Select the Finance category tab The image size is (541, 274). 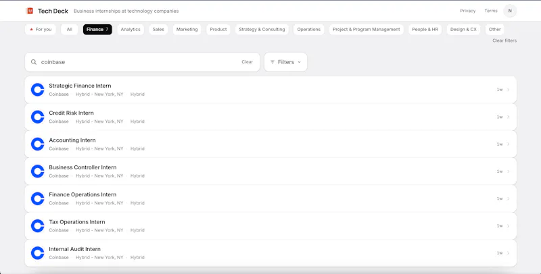click(97, 30)
